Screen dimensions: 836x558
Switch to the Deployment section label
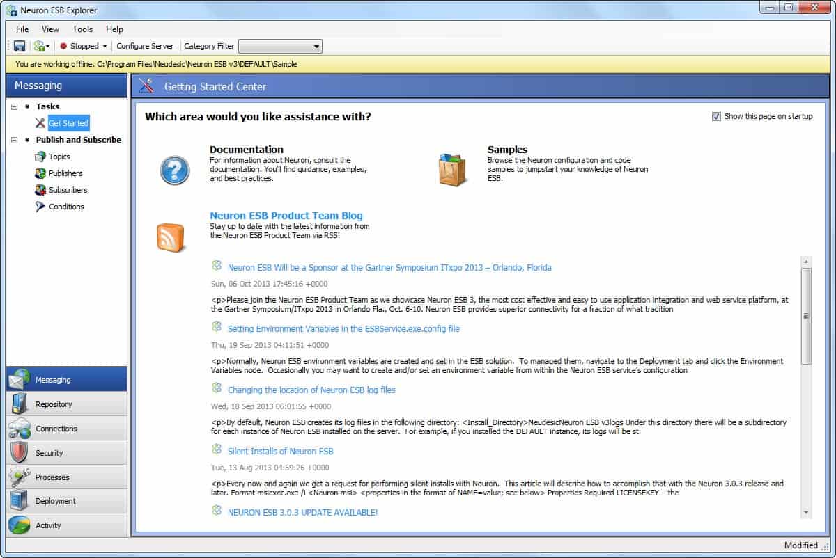[x=56, y=501]
